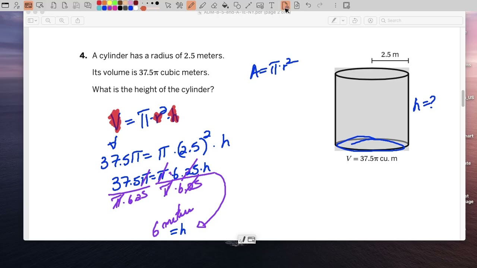Share the PDF document

[78, 20]
